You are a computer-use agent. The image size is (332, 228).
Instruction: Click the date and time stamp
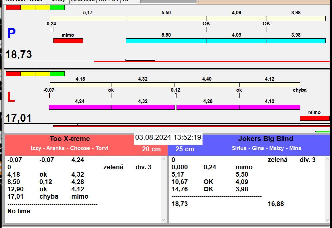pos(168,137)
